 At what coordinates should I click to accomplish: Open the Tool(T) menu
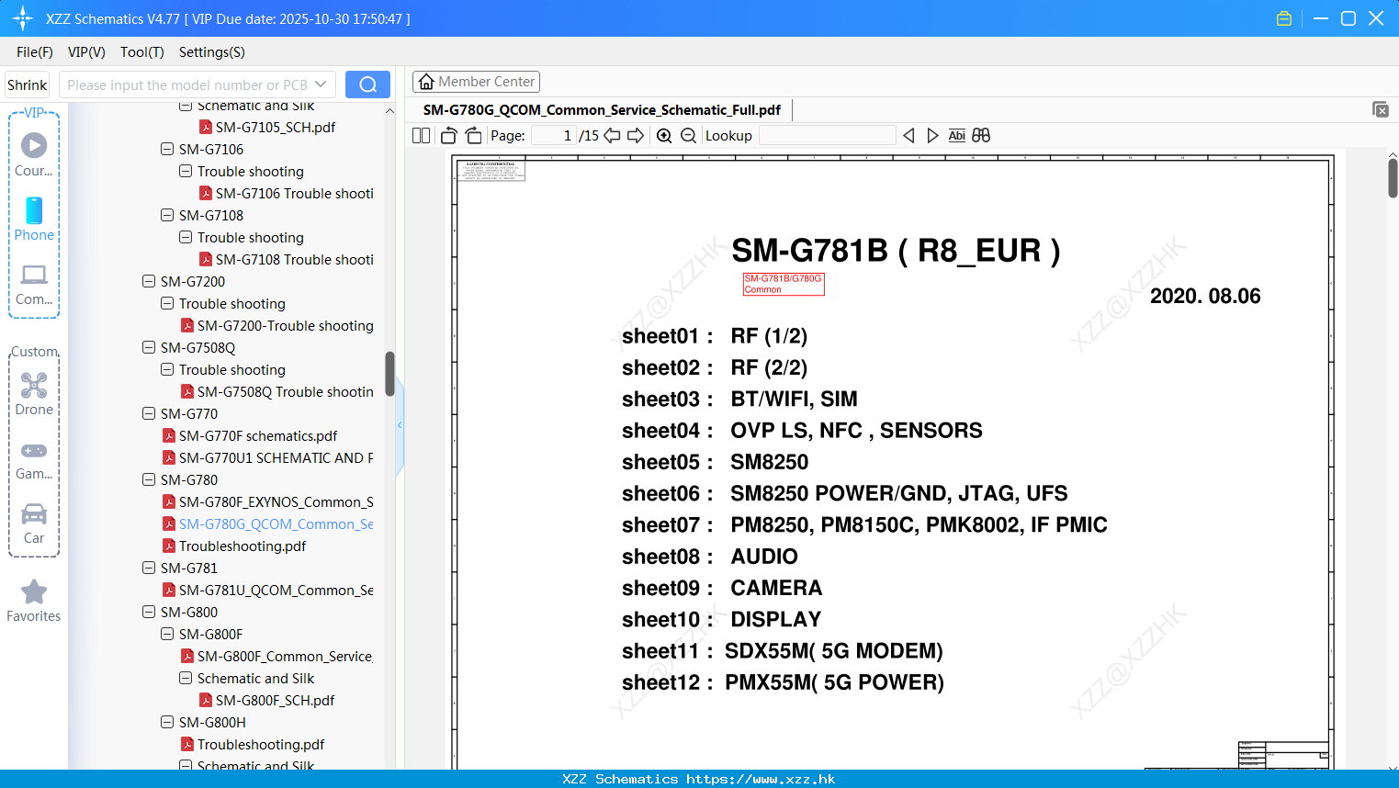coord(142,52)
